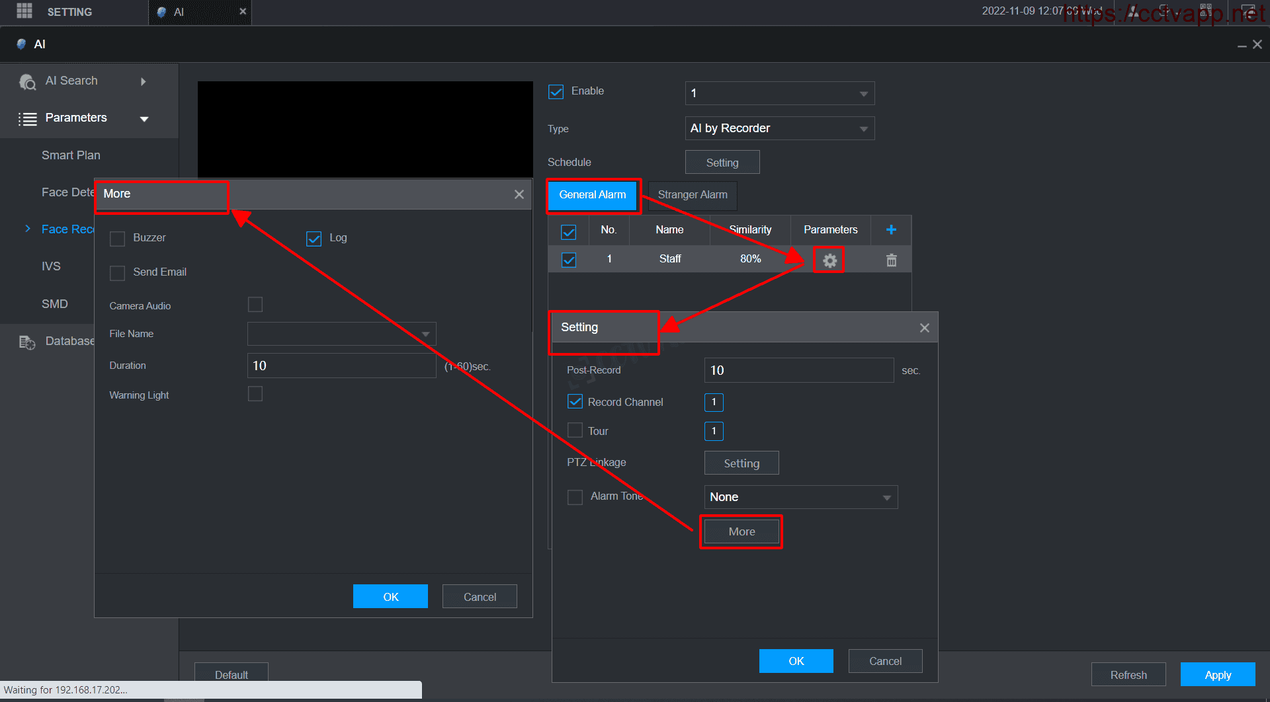1270x702 pixels.
Task: Click the gear icon for Staff parameters
Action: pos(829,260)
